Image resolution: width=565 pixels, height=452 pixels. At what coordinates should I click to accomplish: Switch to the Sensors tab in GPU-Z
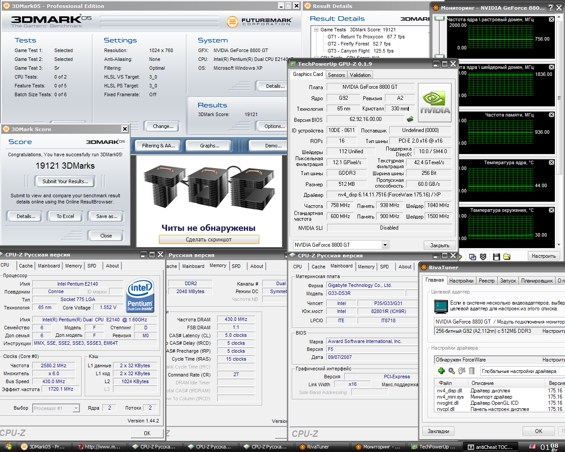(x=336, y=75)
